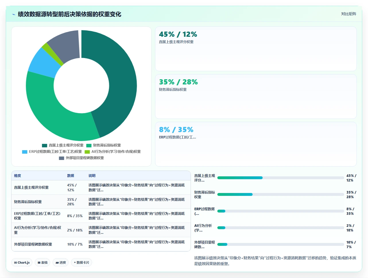Click table cell AI行为分析(学习/协作/合规)权重
The width and height of the screenshot is (368, 278).
point(38,230)
